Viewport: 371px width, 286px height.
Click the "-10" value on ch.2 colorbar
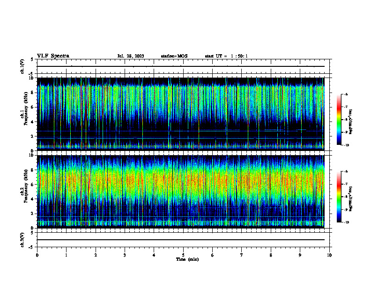pos(346,222)
